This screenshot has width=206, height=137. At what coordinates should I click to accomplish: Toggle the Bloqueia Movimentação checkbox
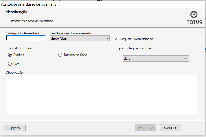pyautogui.click(x=116, y=39)
